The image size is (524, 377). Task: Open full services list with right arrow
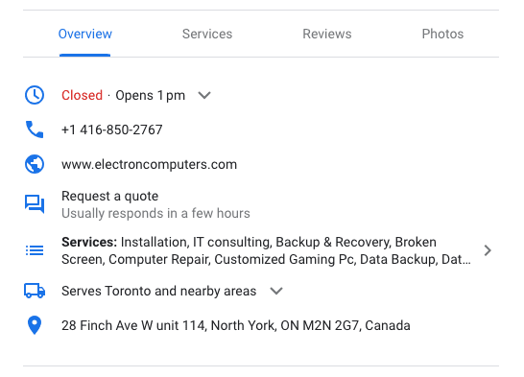[x=488, y=250]
